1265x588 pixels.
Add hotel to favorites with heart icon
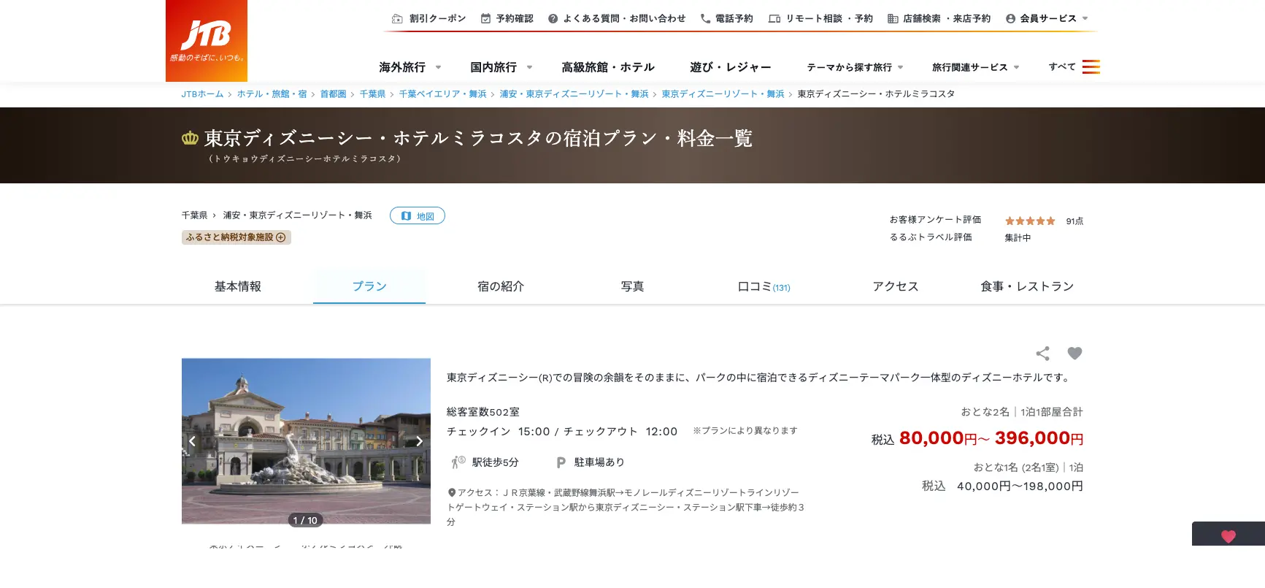coord(1074,354)
